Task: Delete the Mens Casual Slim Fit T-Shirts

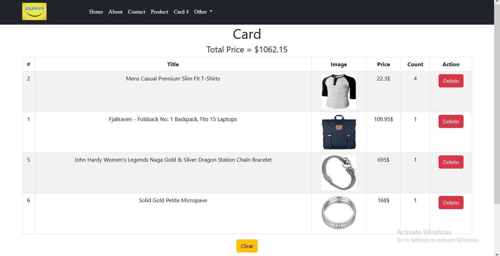Action: pos(450,80)
